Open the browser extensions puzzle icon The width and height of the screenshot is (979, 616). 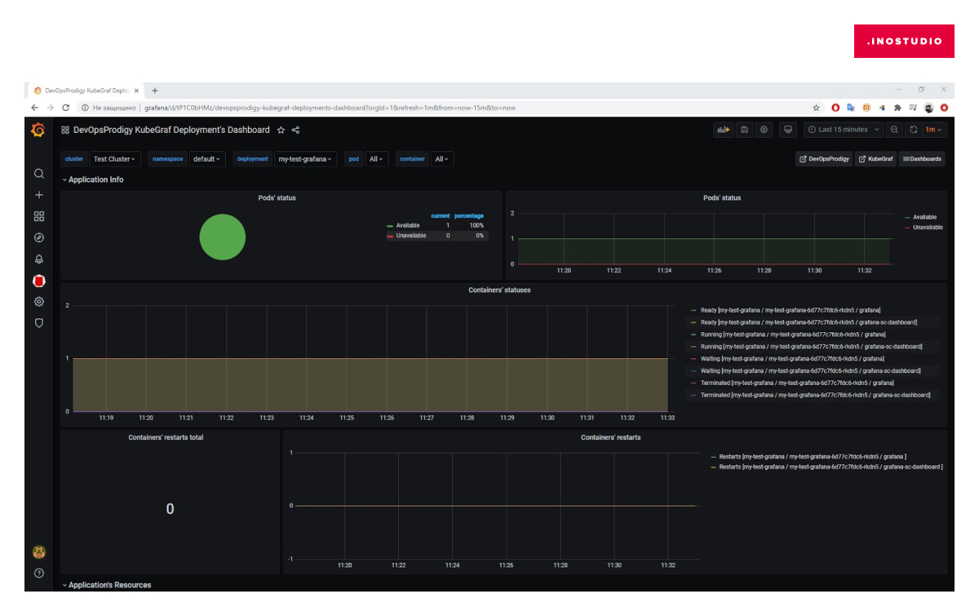[x=897, y=107]
